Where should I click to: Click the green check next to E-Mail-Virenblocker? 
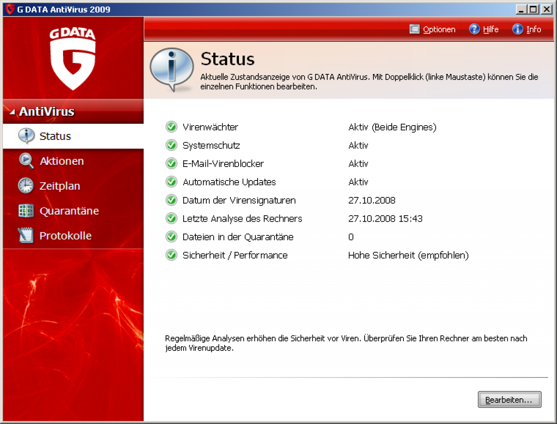point(171,164)
